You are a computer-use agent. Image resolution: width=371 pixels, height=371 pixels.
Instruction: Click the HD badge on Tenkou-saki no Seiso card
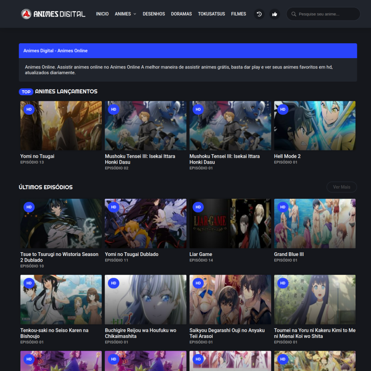tap(29, 283)
